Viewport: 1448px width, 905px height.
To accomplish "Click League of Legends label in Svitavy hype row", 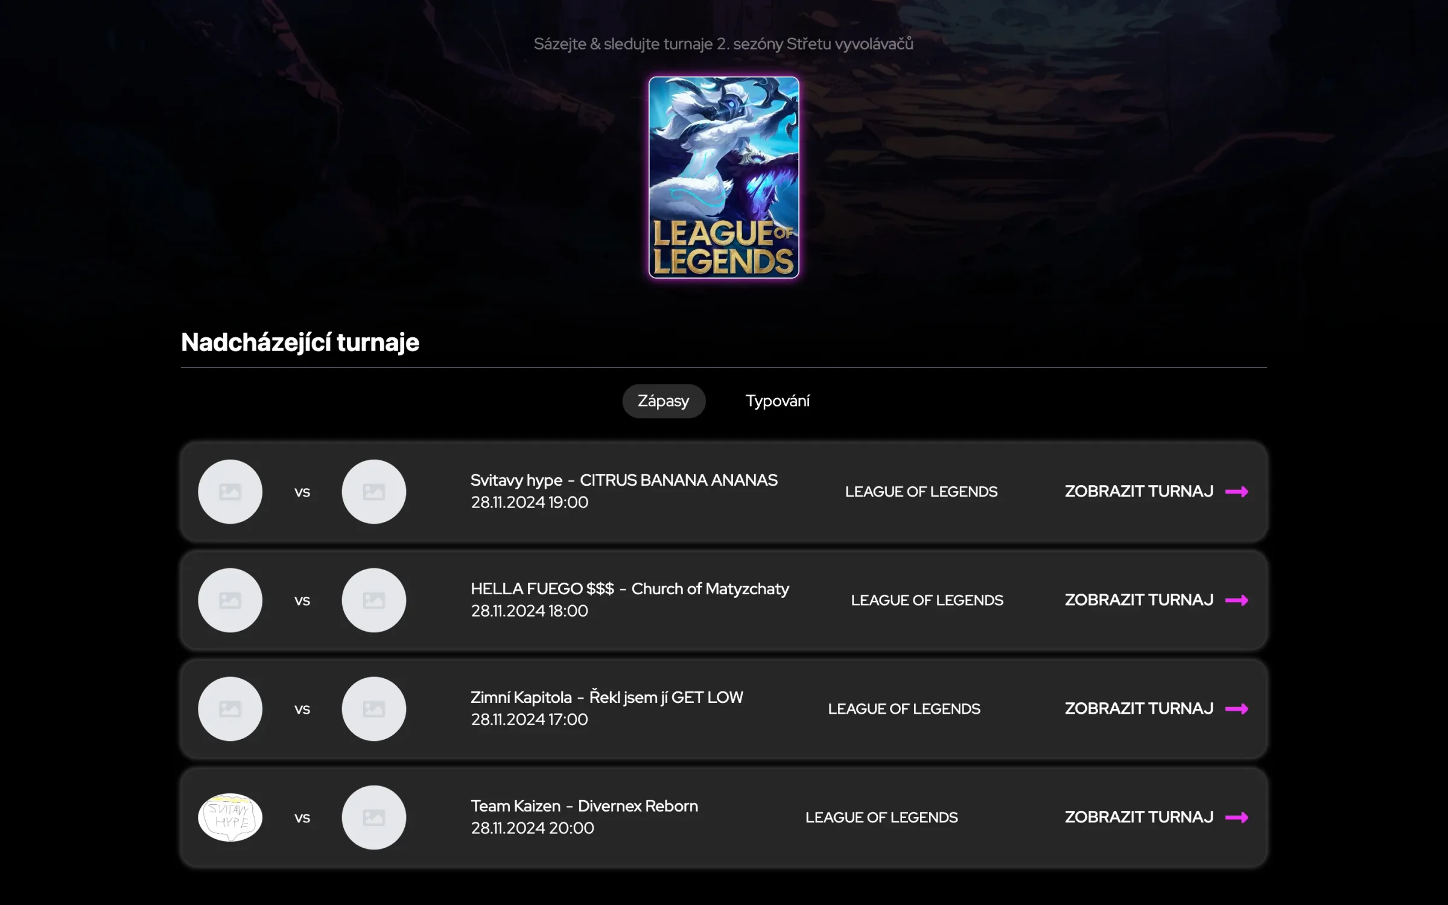I will pyautogui.click(x=921, y=492).
